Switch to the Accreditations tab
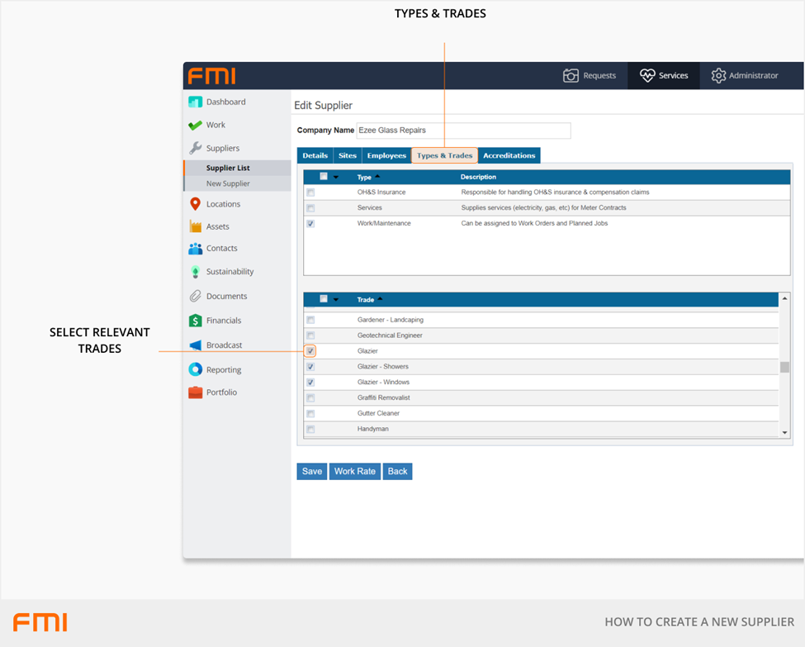This screenshot has width=805, height=647. [x=509, y=155]
